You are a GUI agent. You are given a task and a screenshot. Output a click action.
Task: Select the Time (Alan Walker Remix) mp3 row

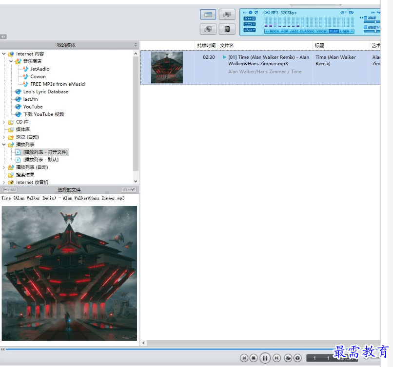(x=260, y=68)
